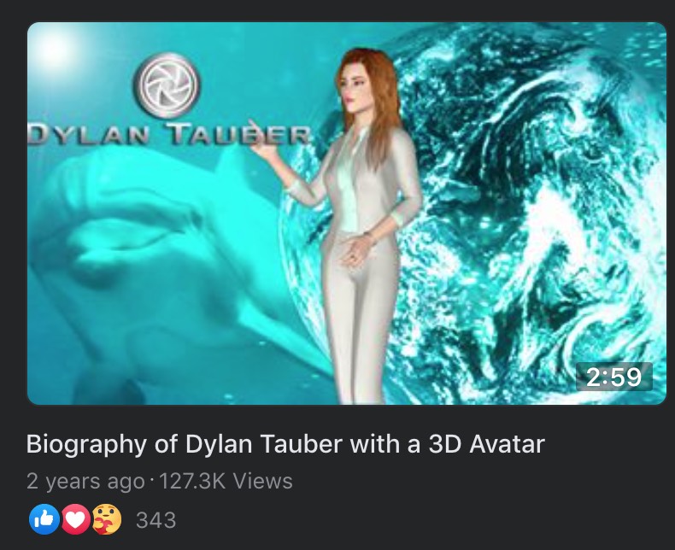The width and height of the screenshot is (675, 550).
Task: Click the 127.3K Views text
Action: (x=226, y=481)
